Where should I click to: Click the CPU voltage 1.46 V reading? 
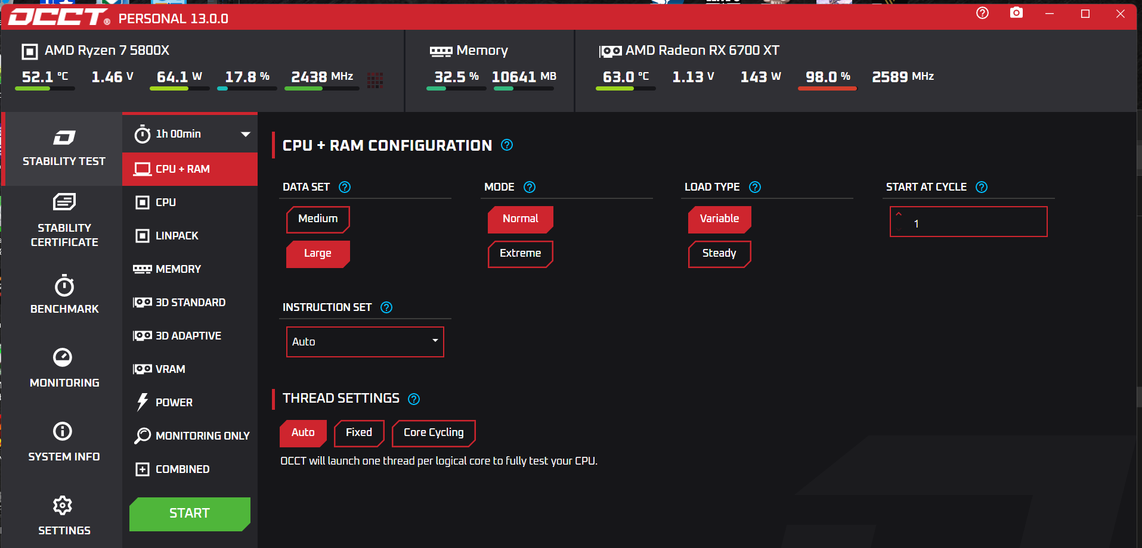[x=112, y=77]
